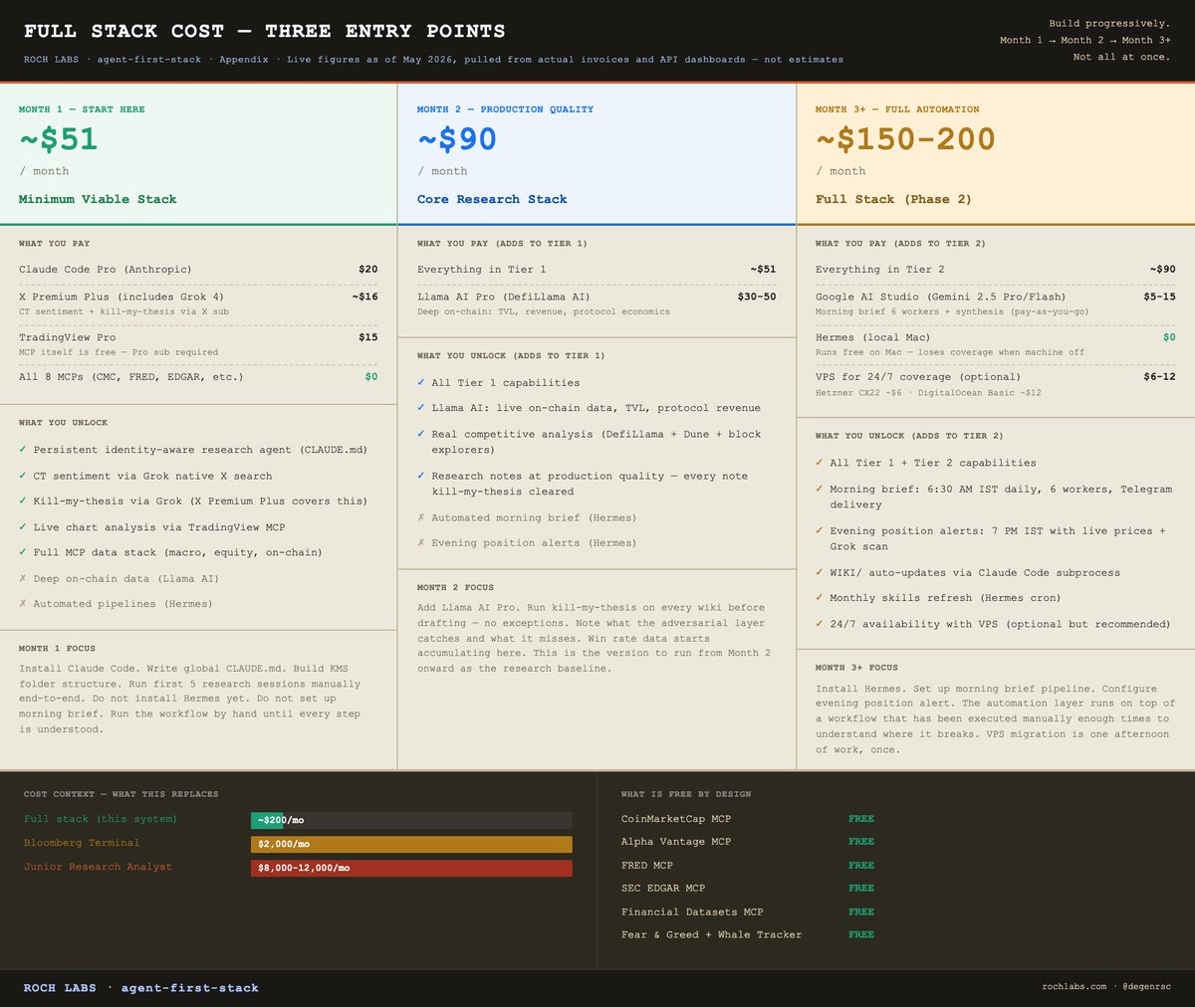Click the $15 TradingView price
The height and width of the screenshot is (1007, 1195).
pyautogui.click(x=368, y=337)
